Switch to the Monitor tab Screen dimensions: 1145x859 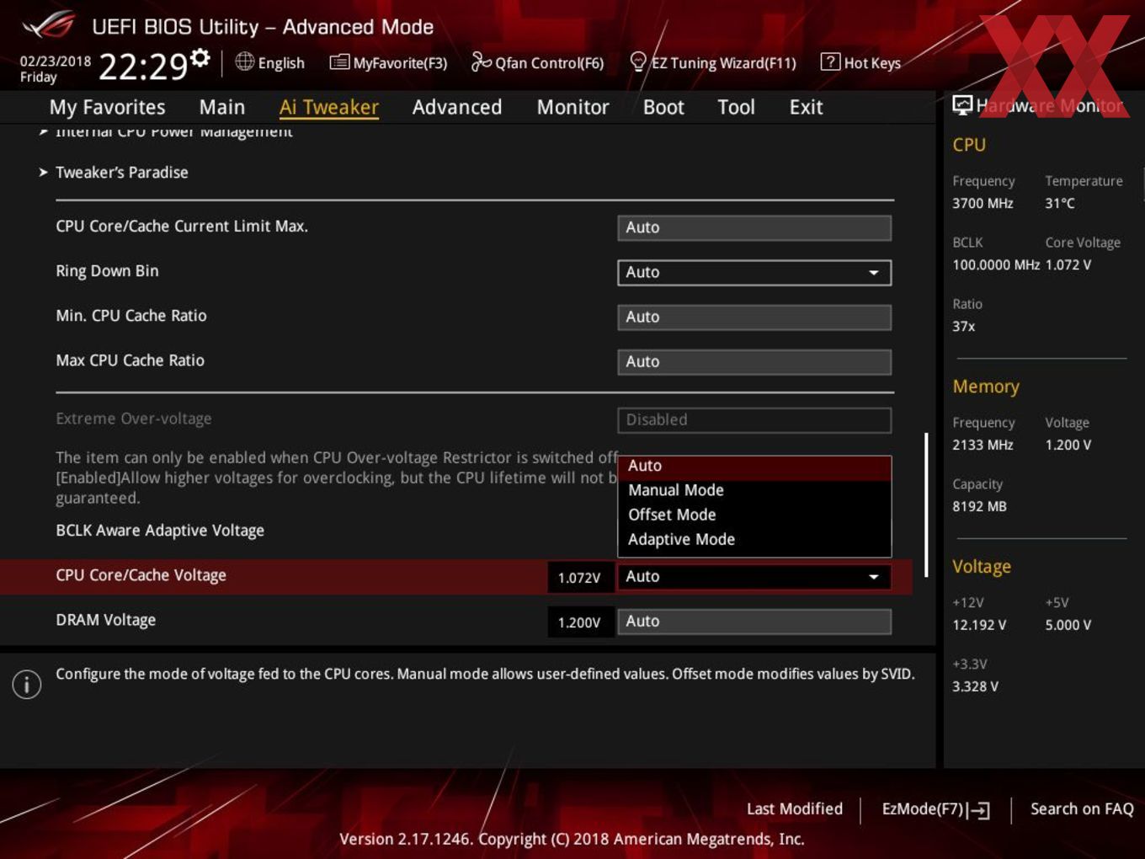(572, 107)
